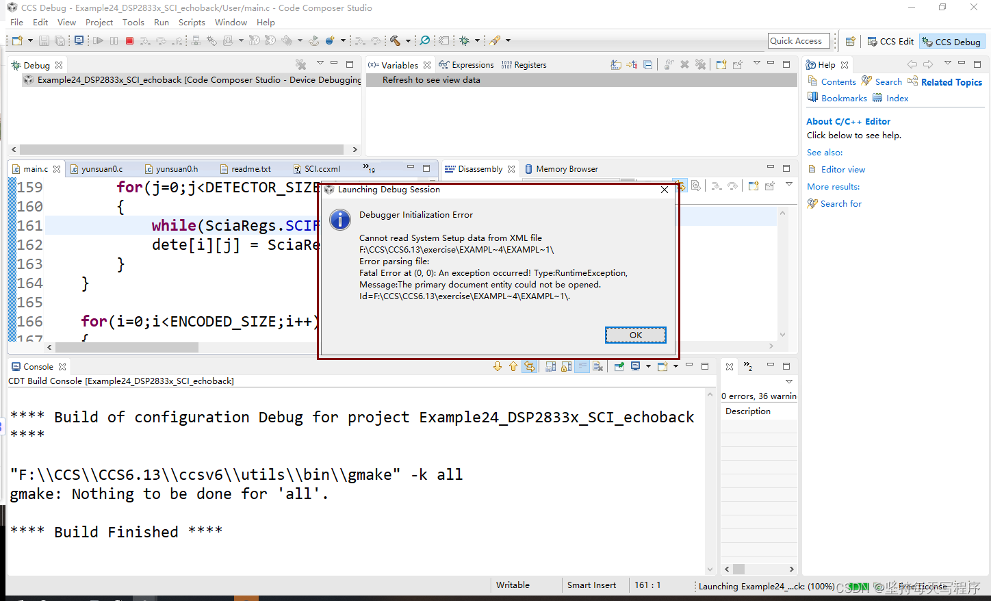Click main.c editor horizontal scrollbar

click(127, 347)
